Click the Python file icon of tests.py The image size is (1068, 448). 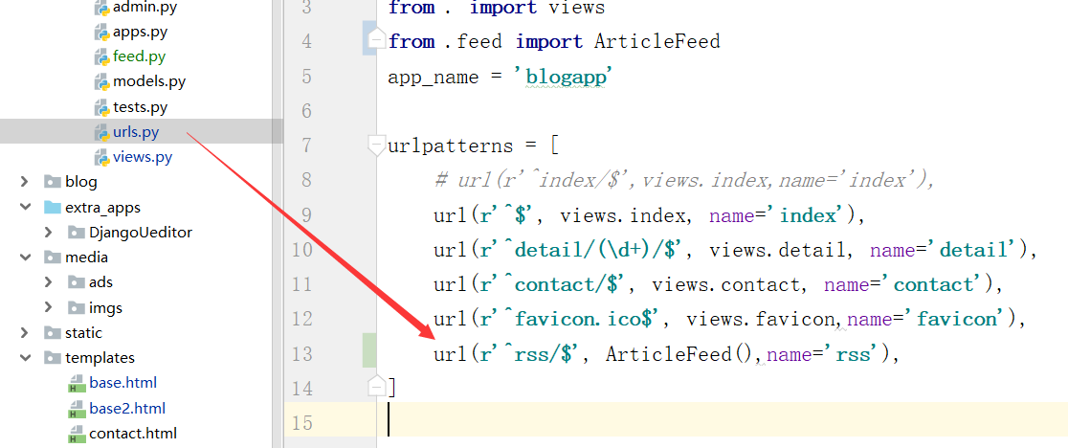(101, 107)
